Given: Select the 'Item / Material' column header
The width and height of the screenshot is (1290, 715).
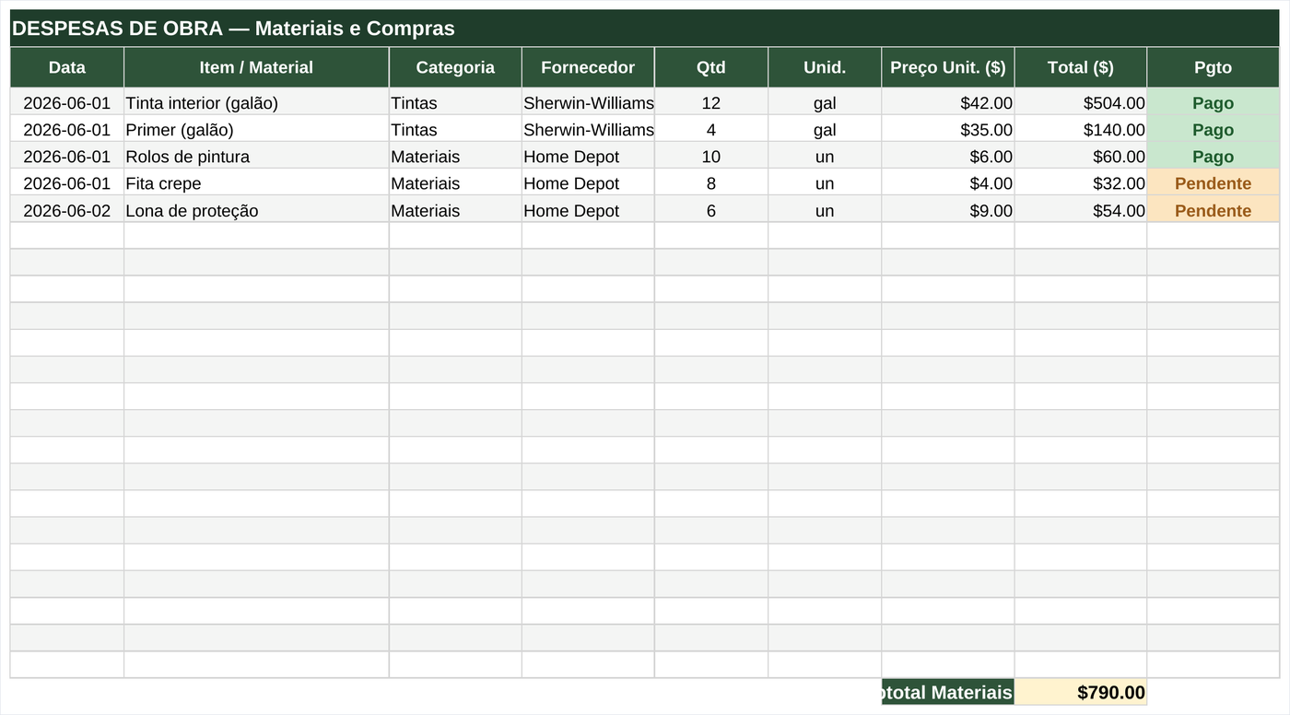Looking at the screenshot, I should pos(256,67).
